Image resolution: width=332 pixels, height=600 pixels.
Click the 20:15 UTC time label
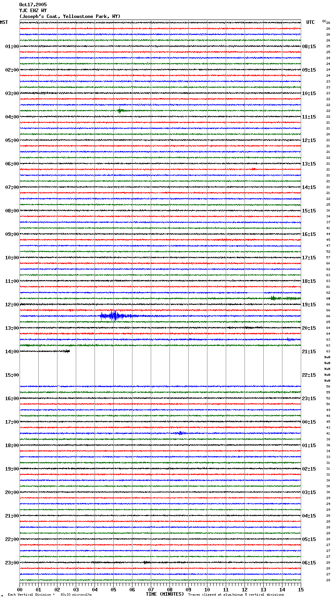[x=309, y=328]
